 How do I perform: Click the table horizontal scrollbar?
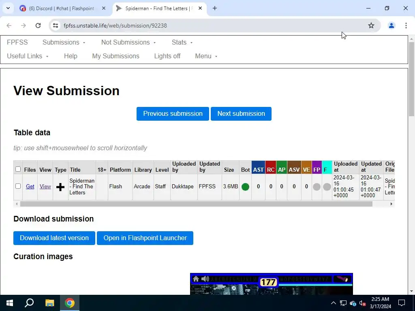[196, 204]
